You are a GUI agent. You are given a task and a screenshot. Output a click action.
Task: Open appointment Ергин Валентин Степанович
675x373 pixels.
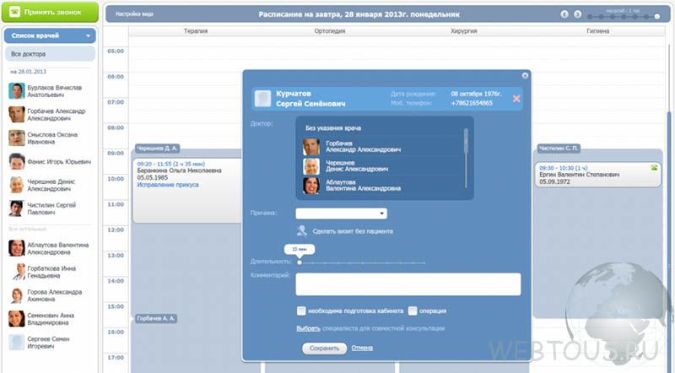(597, 175)
